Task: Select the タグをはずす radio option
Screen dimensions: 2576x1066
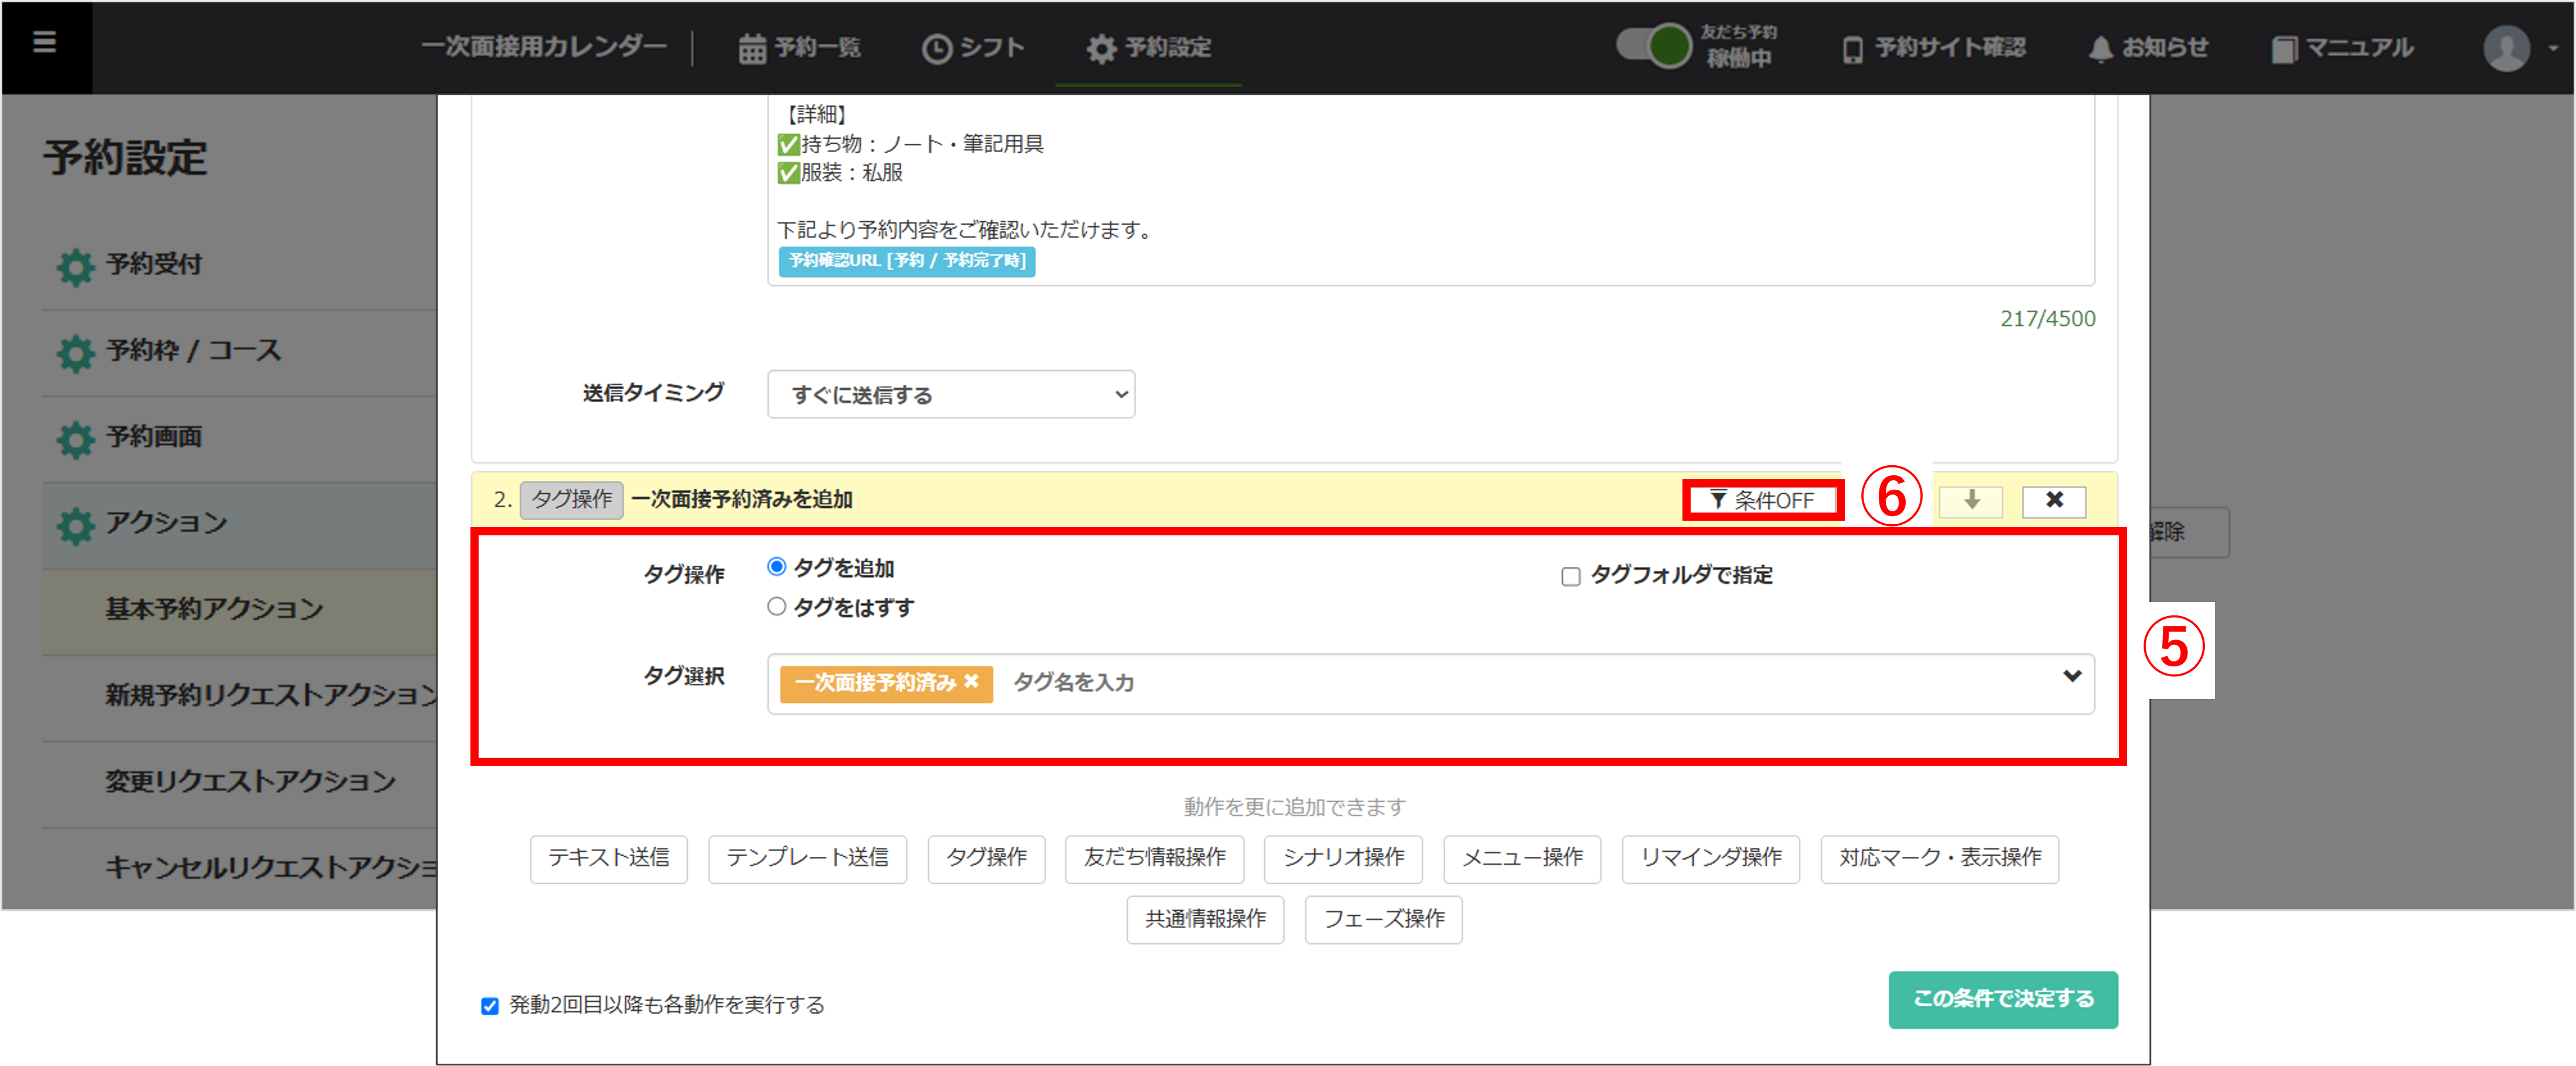Action: coord(776,606)
